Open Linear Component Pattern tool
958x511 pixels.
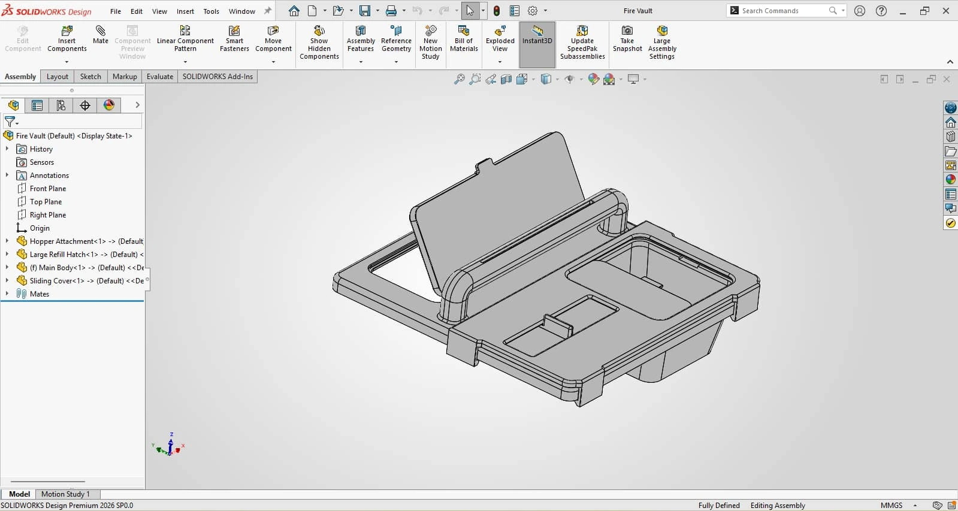click(185, 40)
